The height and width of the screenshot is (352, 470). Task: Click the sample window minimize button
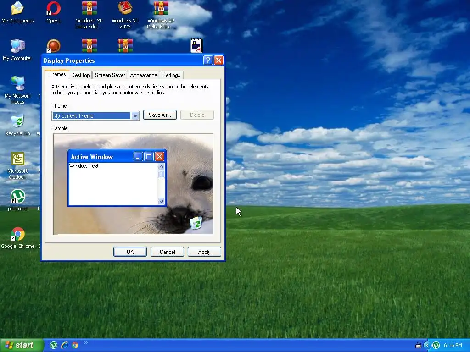138,157
